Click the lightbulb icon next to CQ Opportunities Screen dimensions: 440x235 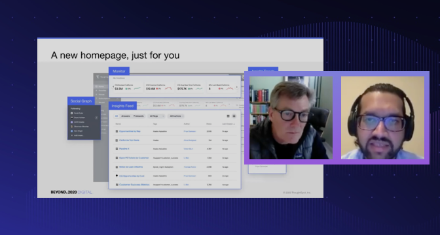117,176
